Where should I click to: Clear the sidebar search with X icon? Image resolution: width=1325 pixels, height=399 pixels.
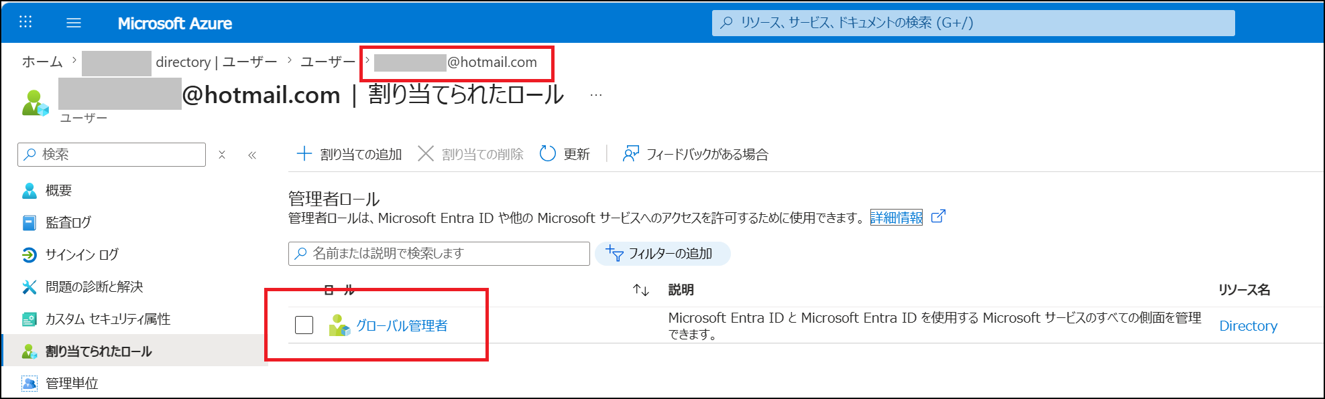(x=222, y=155)
